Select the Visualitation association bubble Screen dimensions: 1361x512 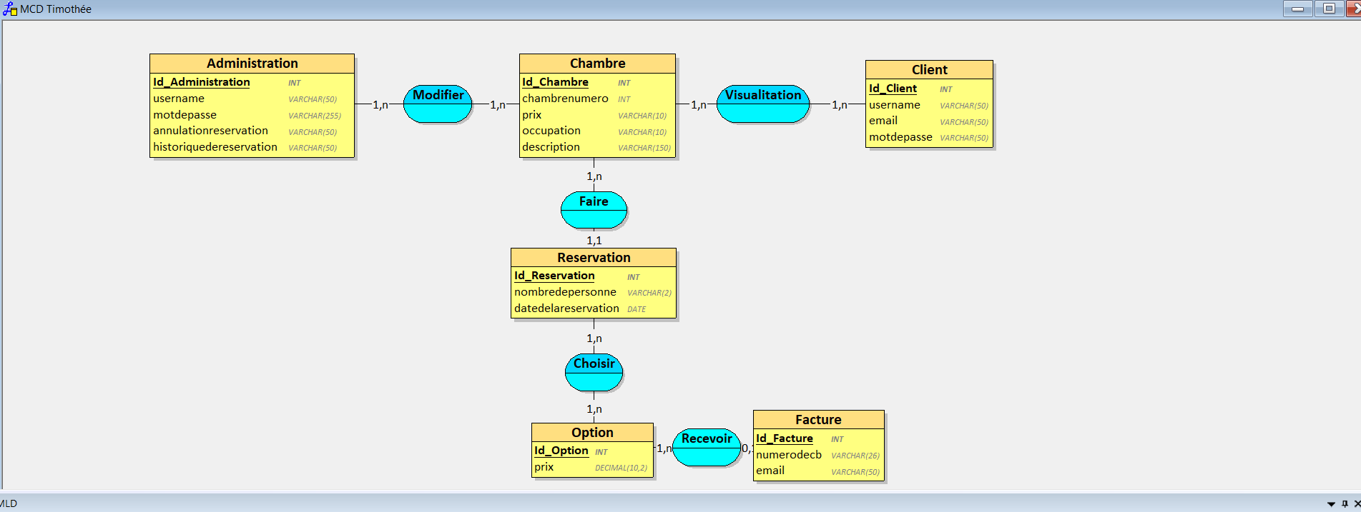point(763,104)
